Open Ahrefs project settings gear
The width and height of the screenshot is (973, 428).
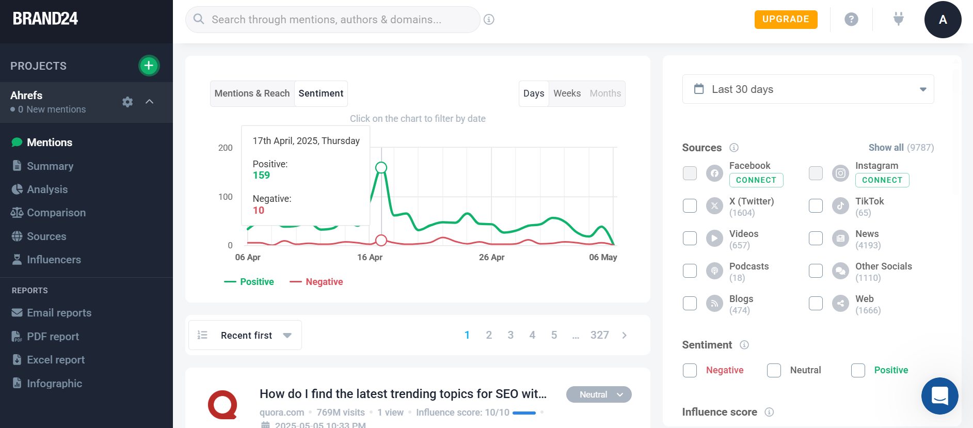(x=127, y=102)
